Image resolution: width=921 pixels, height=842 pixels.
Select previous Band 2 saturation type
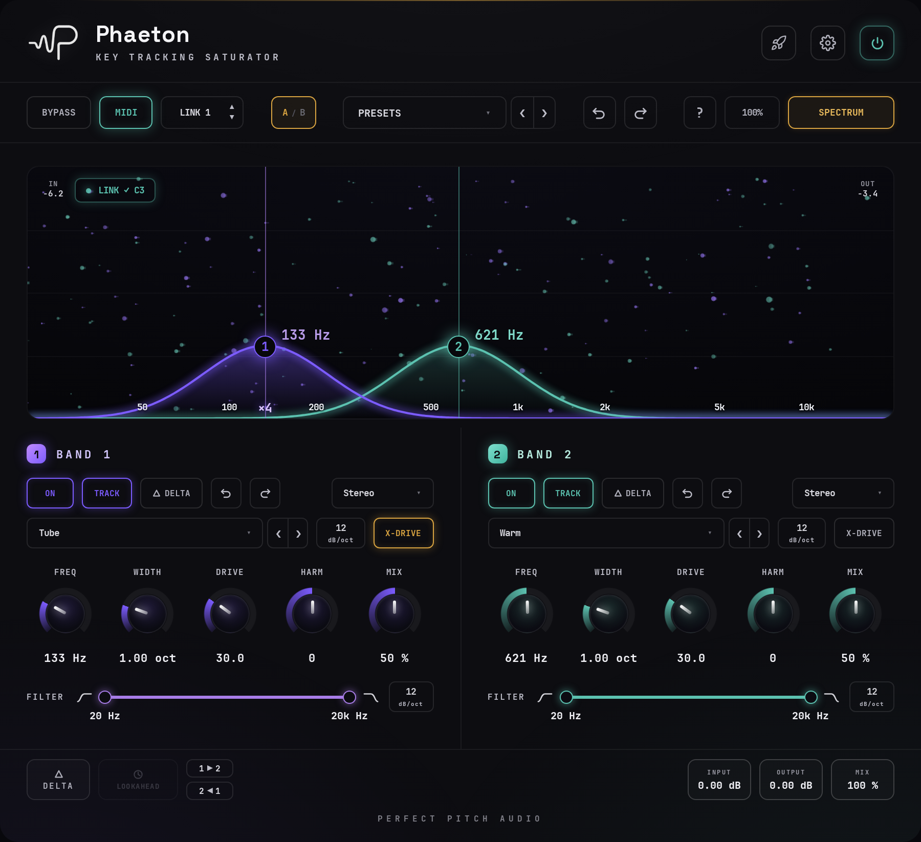tap(739, 533)
